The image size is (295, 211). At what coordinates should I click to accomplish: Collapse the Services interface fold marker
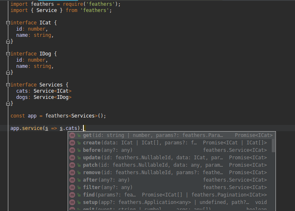click(x=8, y=85)
